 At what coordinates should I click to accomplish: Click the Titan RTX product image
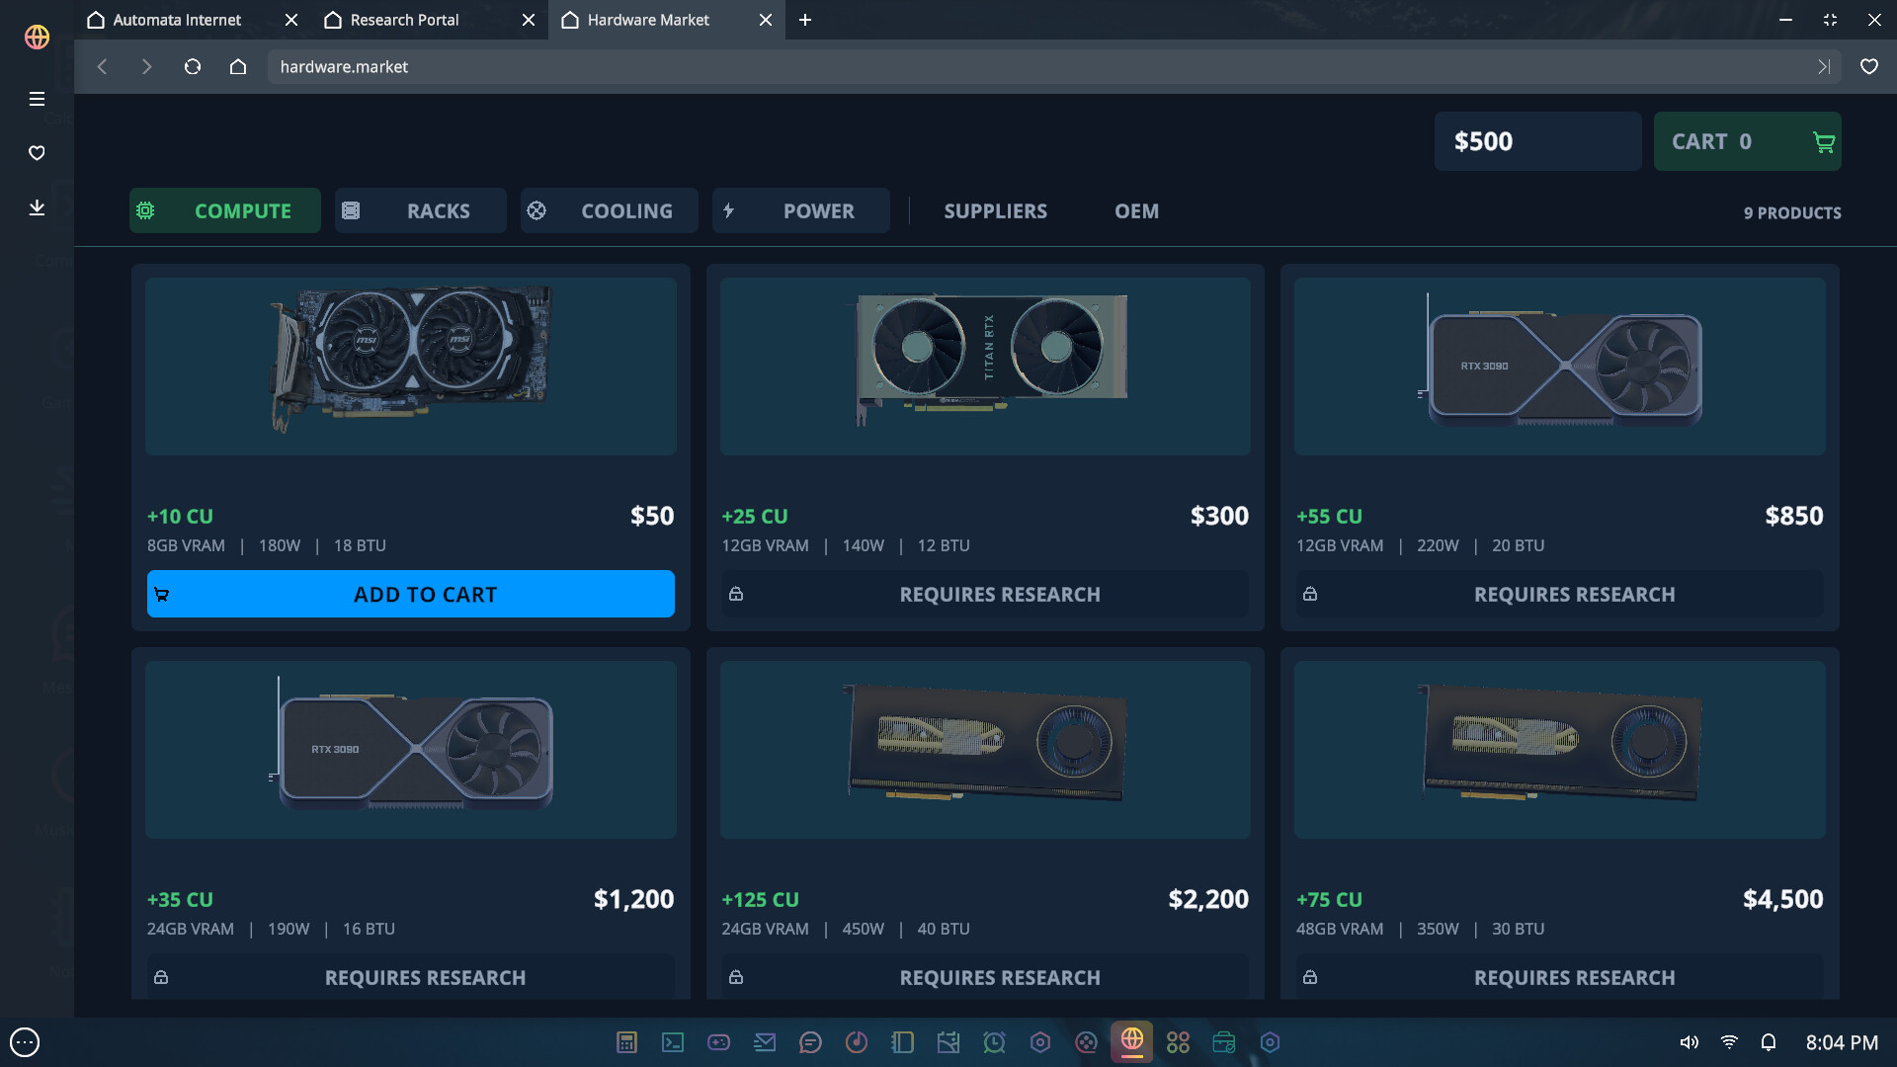point(985,367)
